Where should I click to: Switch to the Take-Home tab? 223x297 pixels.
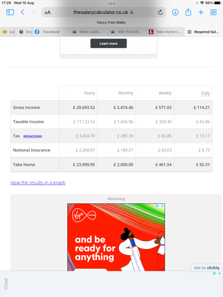pyautogui.click(x=166, y=32)
